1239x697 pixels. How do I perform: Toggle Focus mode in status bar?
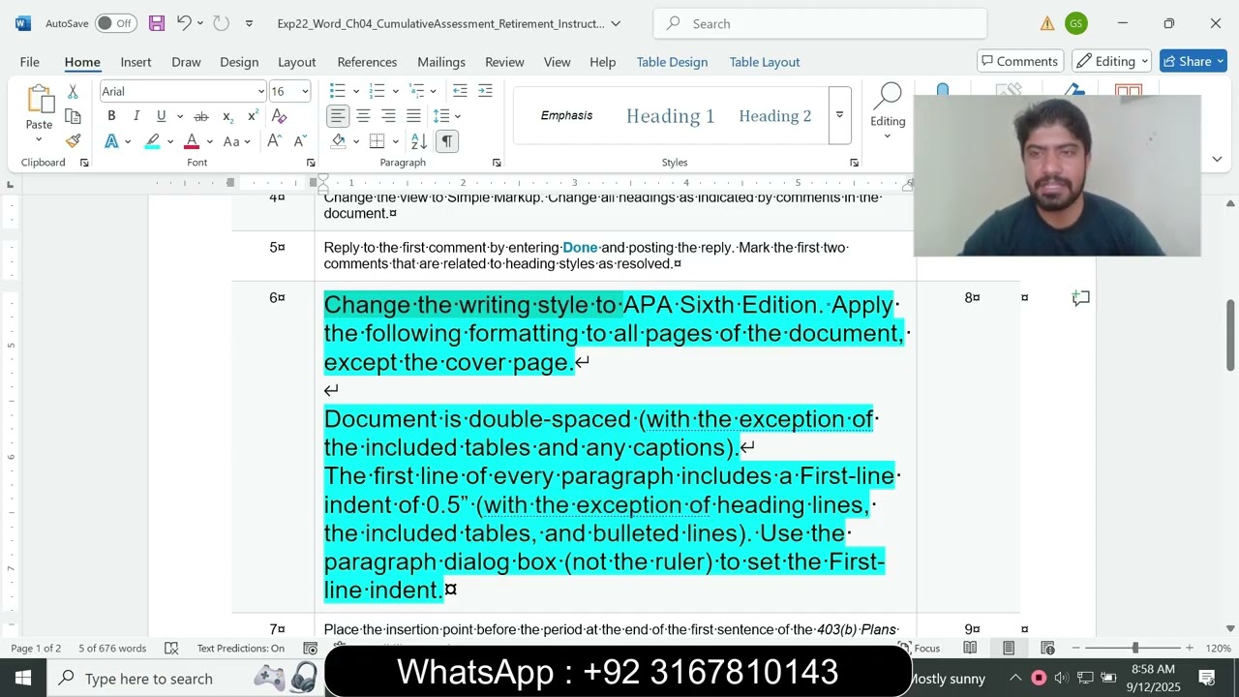point(919,649)
